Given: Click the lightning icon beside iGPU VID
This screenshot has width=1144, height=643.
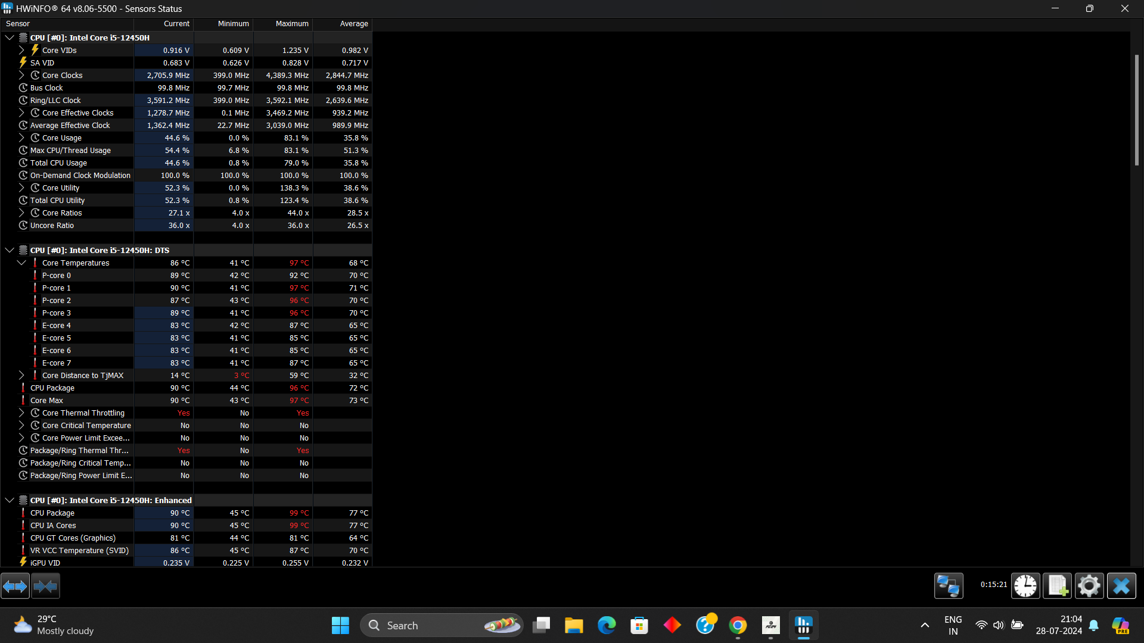Looking at the screenshot, I should [23, 562].
